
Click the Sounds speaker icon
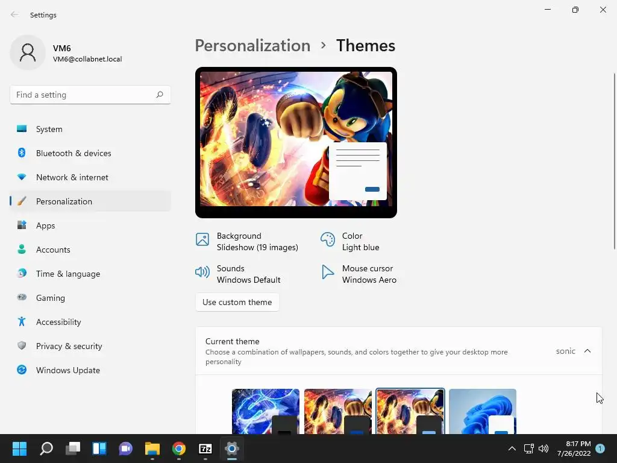point(202,272)
